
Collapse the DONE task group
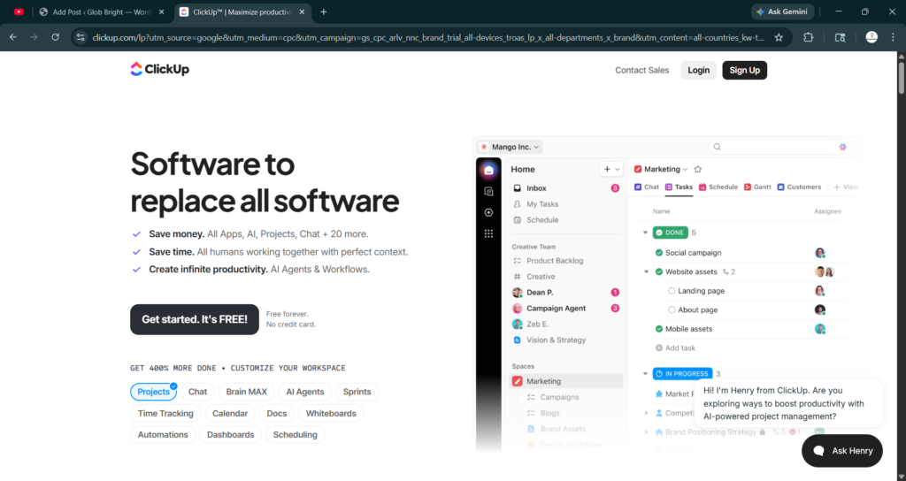(645, 233)
